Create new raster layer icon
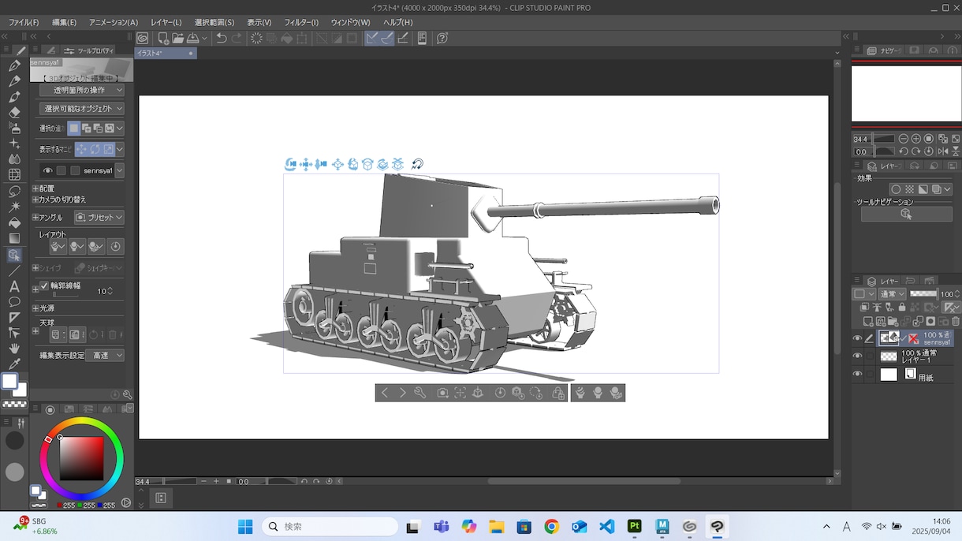Viewport: 962px width, 541px height. pos(868,322)
